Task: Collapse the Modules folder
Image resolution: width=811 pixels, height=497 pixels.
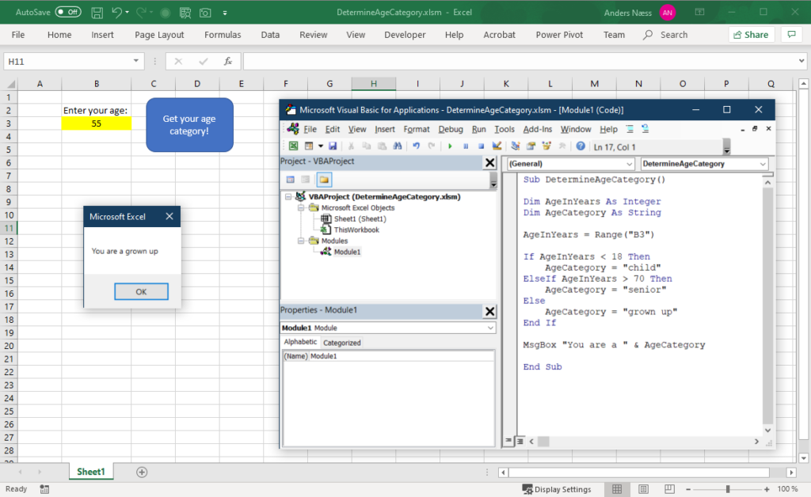Action: click(x=300, y=241)
